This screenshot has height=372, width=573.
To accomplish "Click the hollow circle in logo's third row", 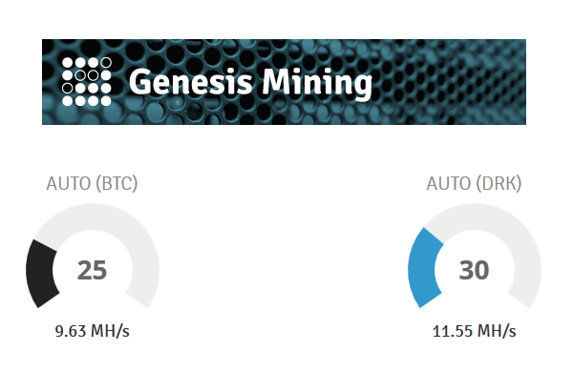I will [67, 88].
